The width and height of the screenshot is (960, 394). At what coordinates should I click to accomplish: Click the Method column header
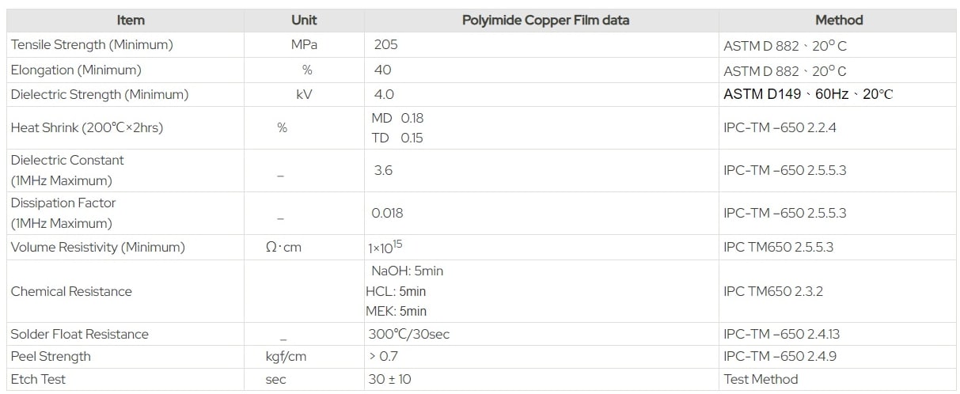coord(838,21)
